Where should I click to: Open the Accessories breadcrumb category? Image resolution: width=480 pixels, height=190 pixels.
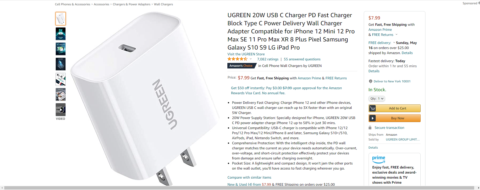tap(102, 4)
